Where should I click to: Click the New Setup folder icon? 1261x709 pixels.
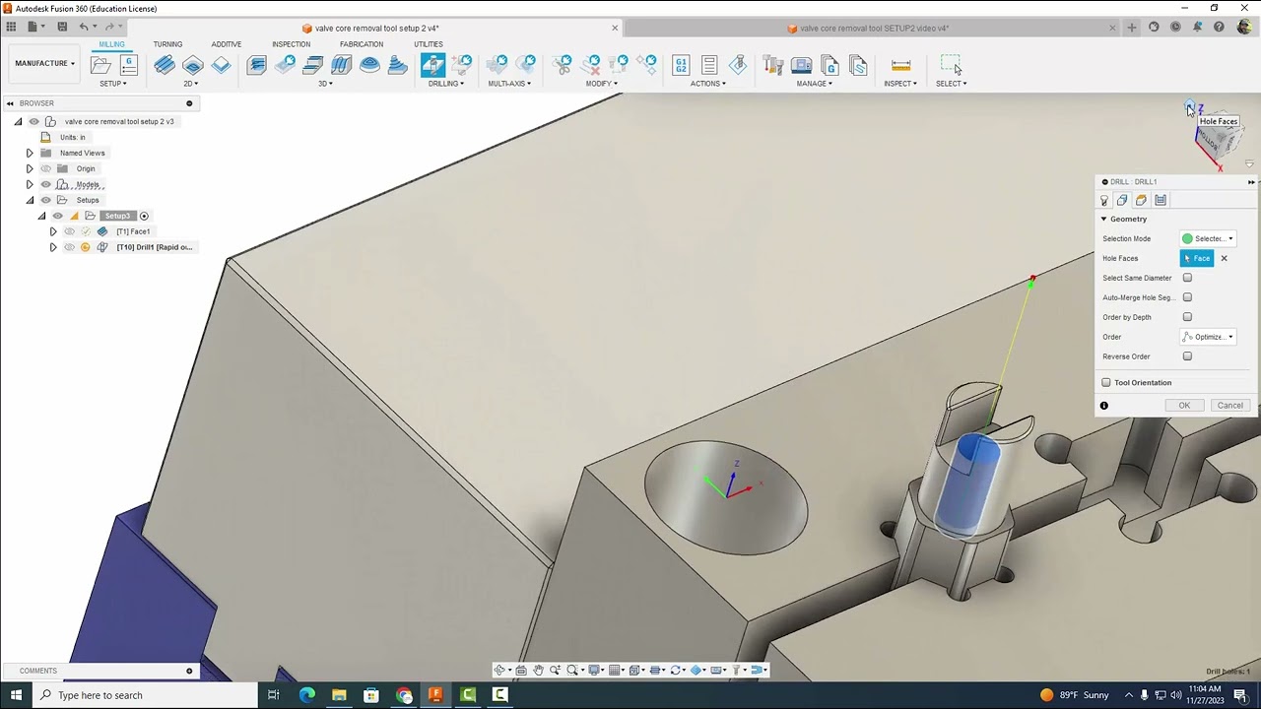[100, 65]
